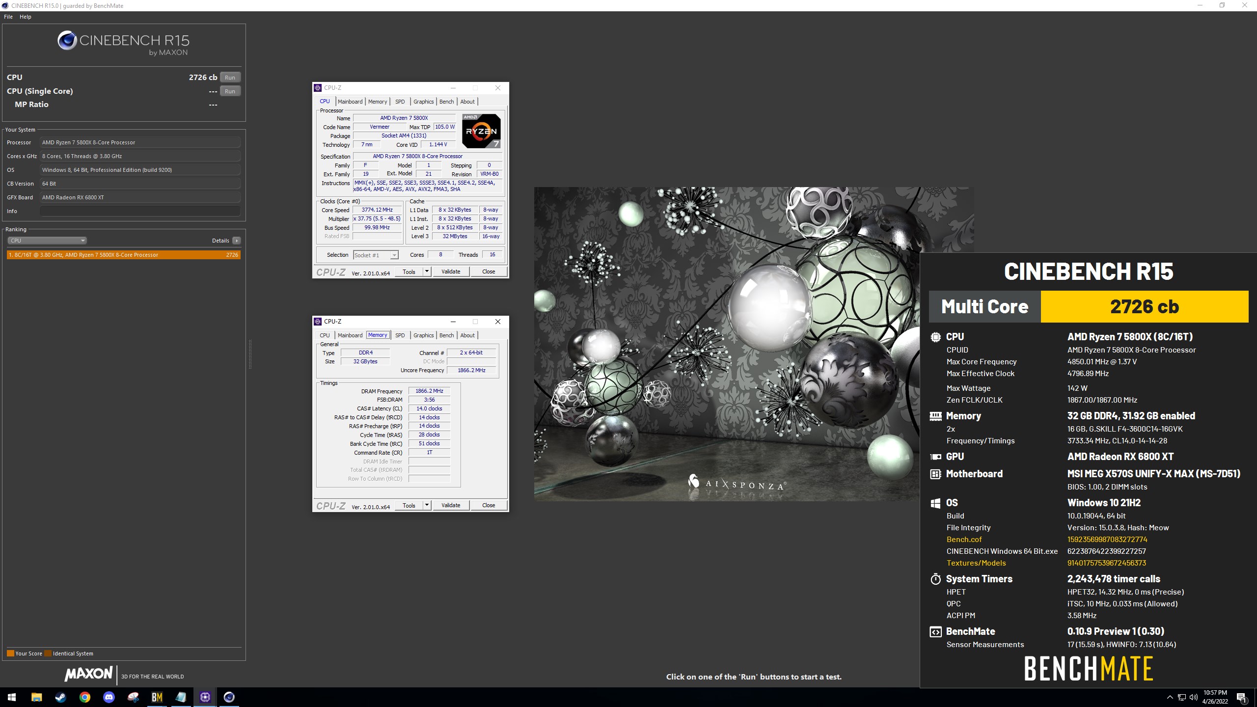Image resolution: width=1257 pixels, height=707 pixels.
Task: Open the Notepad taskbar icon
Action: tap(181, 697)
